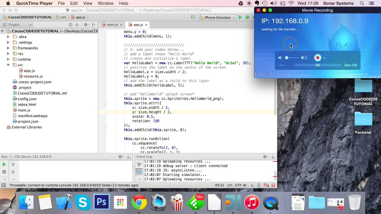Click the lock read-only icon in status bar
Screen dimensions: 381x214
252,185
